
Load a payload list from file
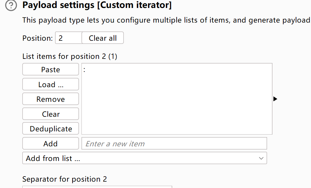pyautogui.click(x=51, y=85)
